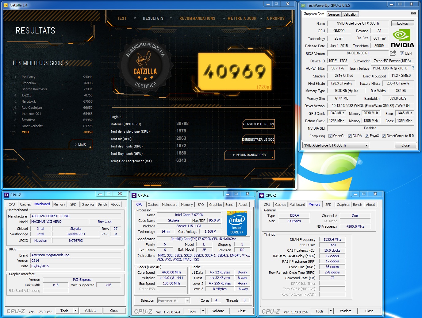Toggle the PhysX checkbox
The image size is (422, 318).
(x=367, y=136)
